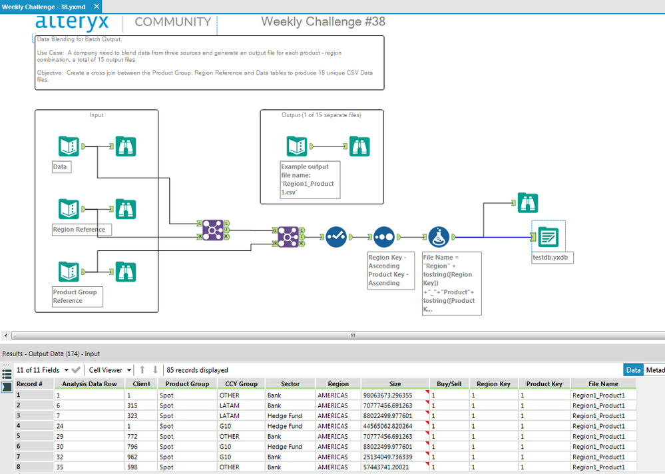Click the canvas horizontal scrollbar thumb

click(x=352, y=336)
